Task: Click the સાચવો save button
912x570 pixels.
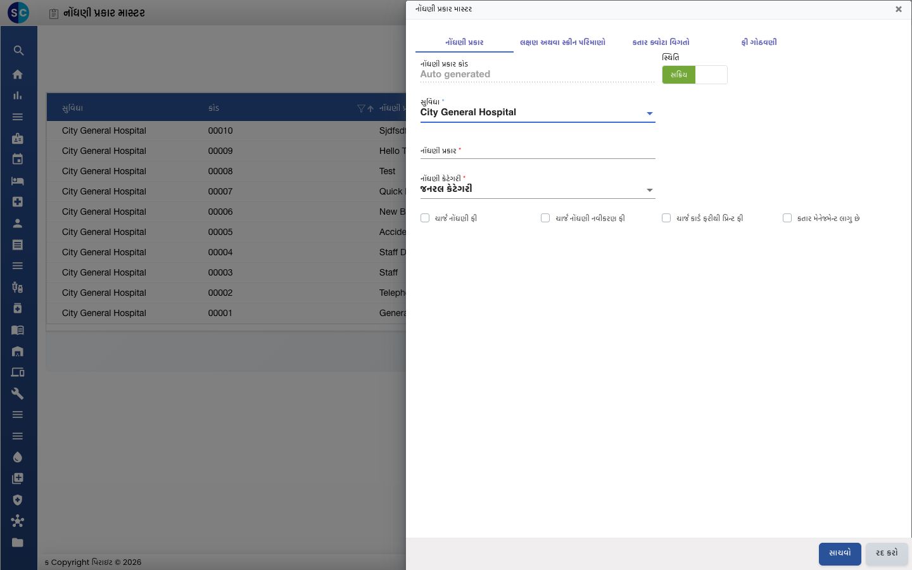Action: click(x=840, y=554)
